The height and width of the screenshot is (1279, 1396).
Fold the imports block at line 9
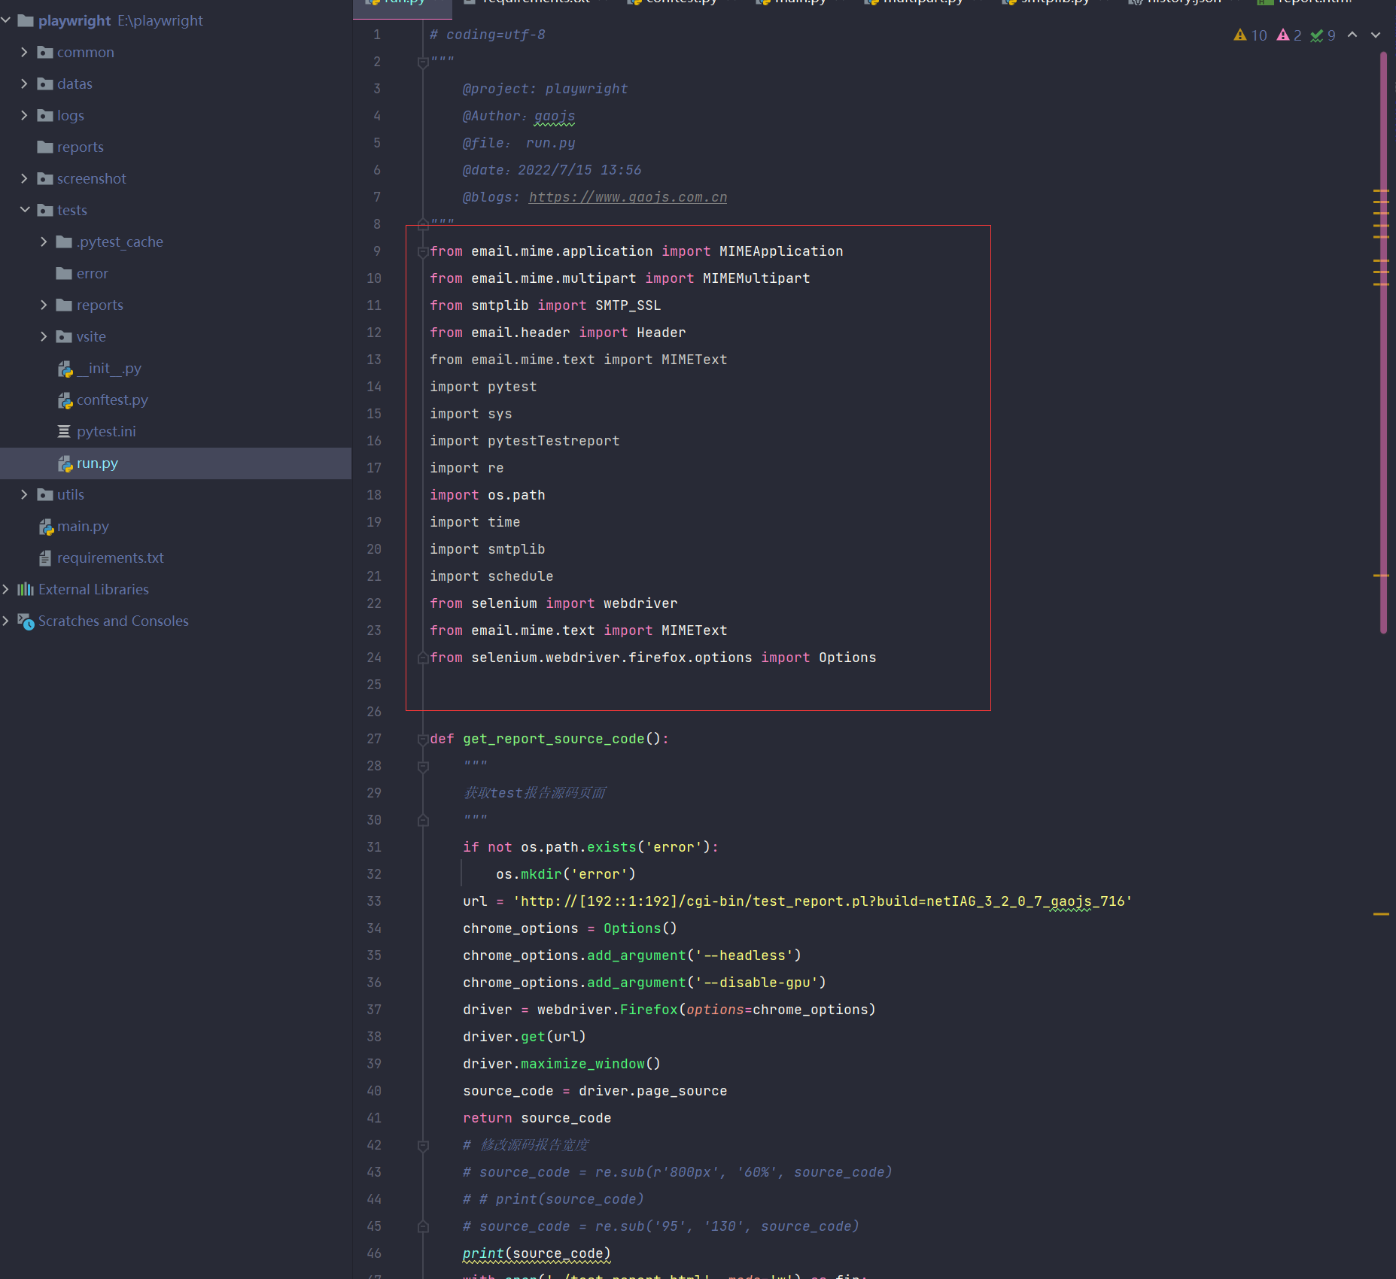coord(423,252)
